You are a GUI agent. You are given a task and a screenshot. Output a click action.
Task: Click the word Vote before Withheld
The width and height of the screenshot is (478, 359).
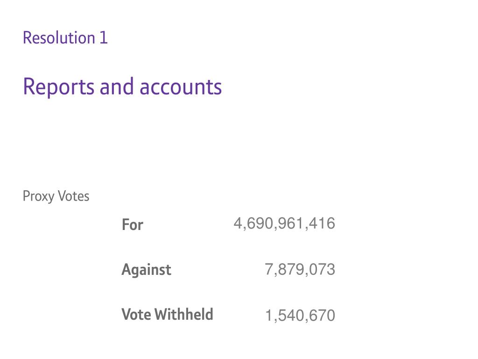click(136, 315)
